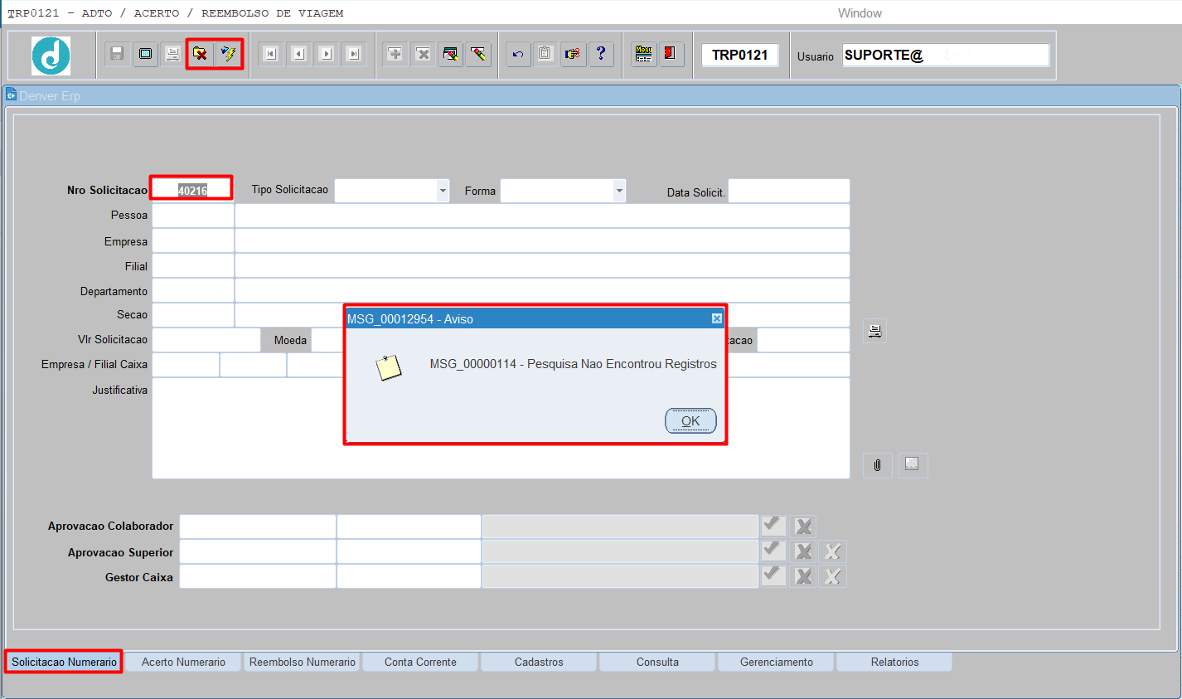The width and height of the screenshot is (1182, 699).
Task: Close the Aviso message dialog
Action: coord(717,318)
